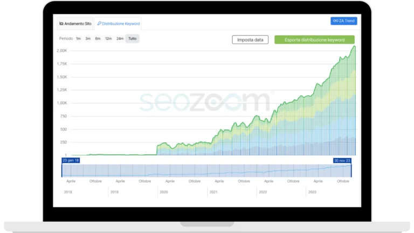Viewport: 414px width, 233px height.
Task: Click the 250 axis label
Action: click(64, 142)
